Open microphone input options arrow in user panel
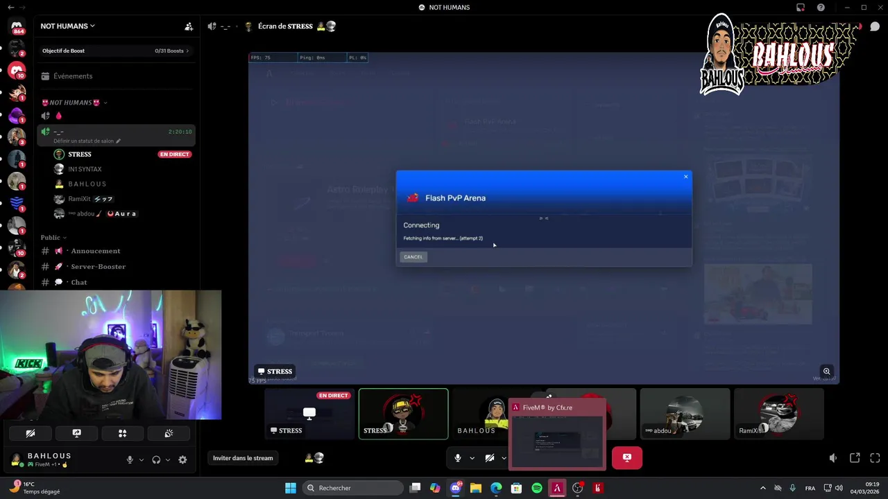Viewport: 888px width, 499px height. pyautogui.click(x=142, y=459)
